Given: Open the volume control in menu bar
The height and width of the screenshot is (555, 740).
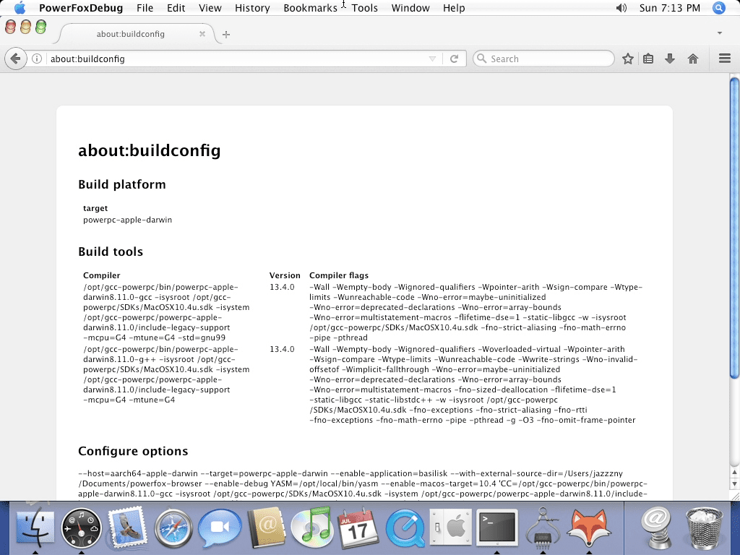Looking at the screenshot, I should (621, 8).
